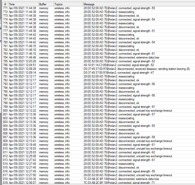Sort log by the # column header

coord(5,4)
